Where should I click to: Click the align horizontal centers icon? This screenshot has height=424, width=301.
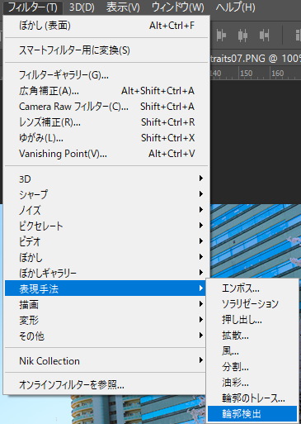pos(242,36)
